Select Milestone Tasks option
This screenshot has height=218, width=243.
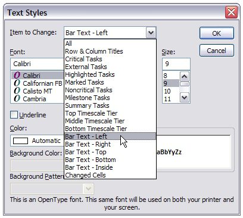coord(110,98)
